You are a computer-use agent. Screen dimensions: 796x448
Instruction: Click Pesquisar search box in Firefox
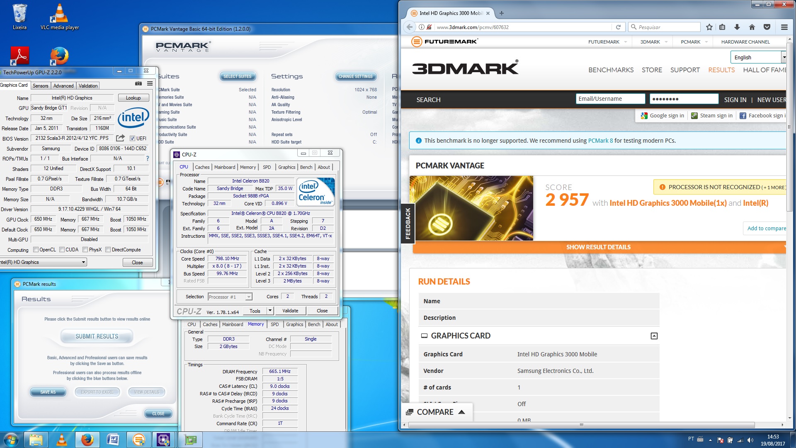[664, 27]
